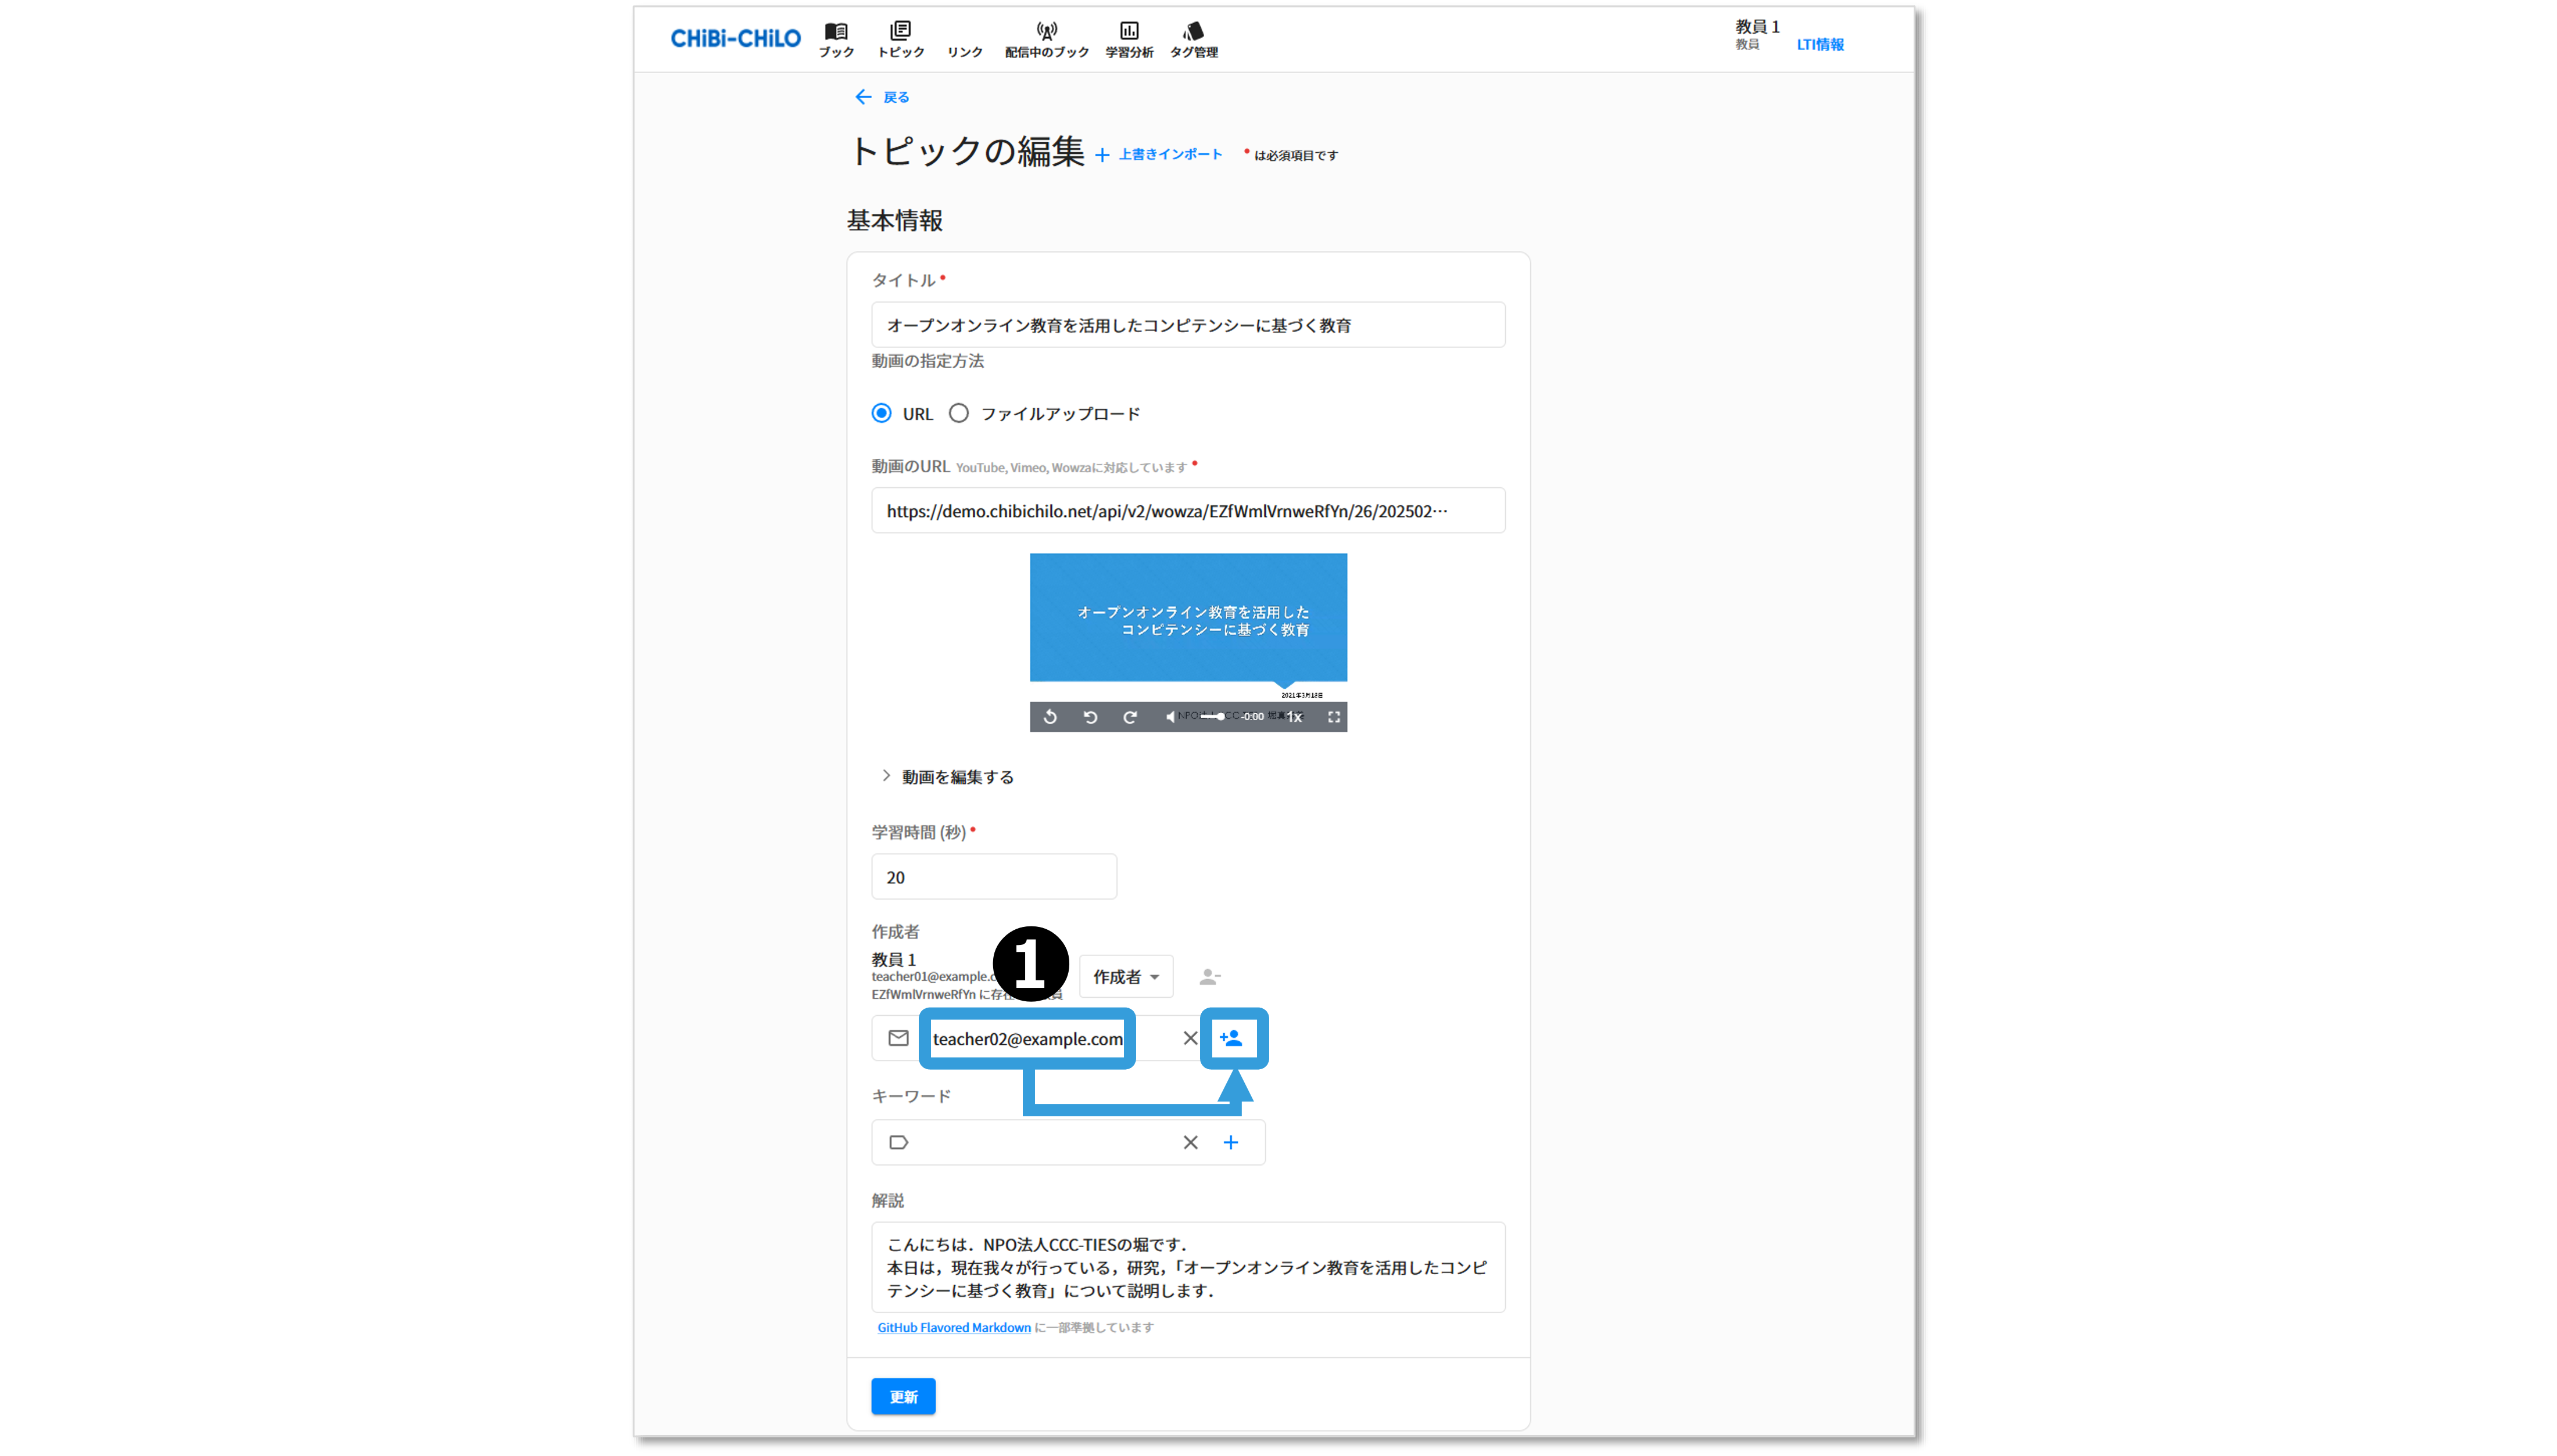Change the 1x playback speed

click(1295, 717)
